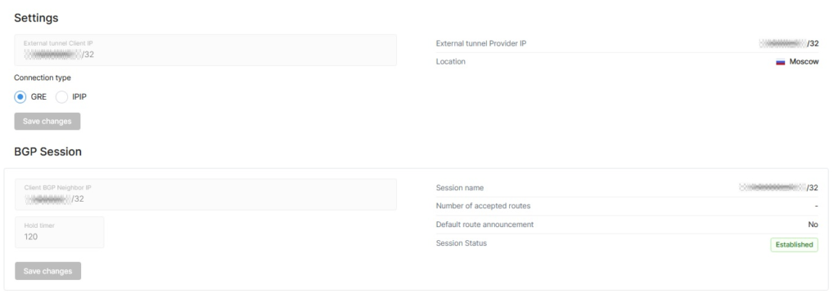The image size is (838, 298).
Task: Click the Moscow location value
Action: click(x=804, y=62)
